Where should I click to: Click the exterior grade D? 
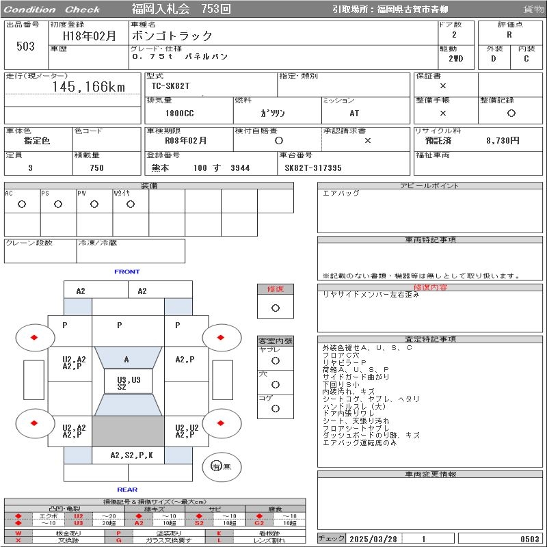tap(493, 59)
